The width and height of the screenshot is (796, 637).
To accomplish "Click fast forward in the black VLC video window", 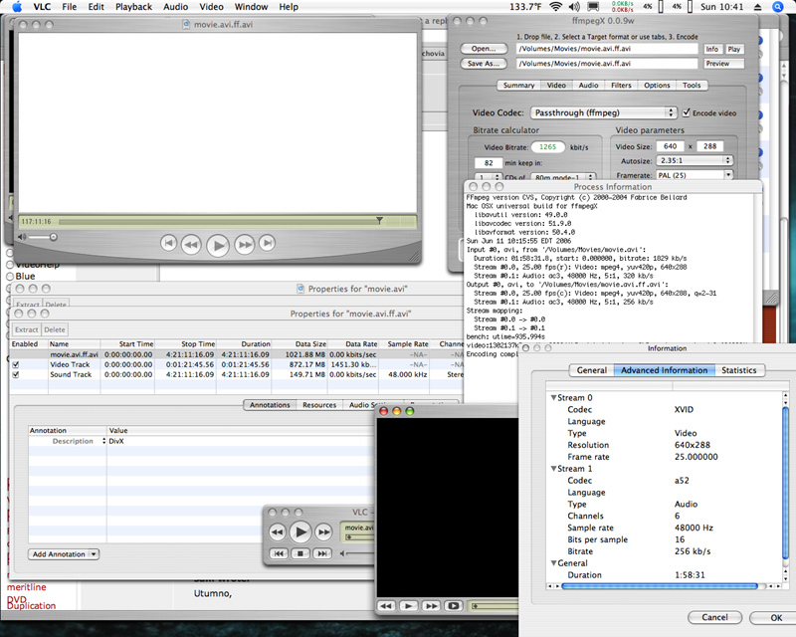I will (431, 605).
